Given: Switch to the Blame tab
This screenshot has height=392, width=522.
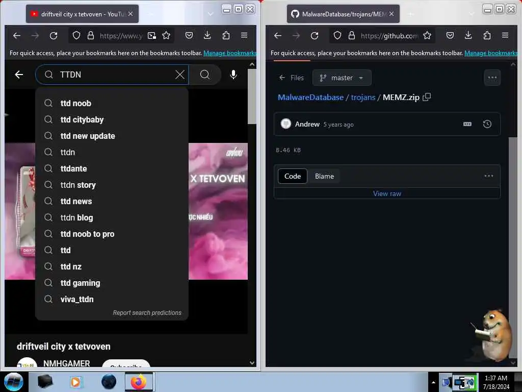Looking at the screenshot, I should point(324,176).
